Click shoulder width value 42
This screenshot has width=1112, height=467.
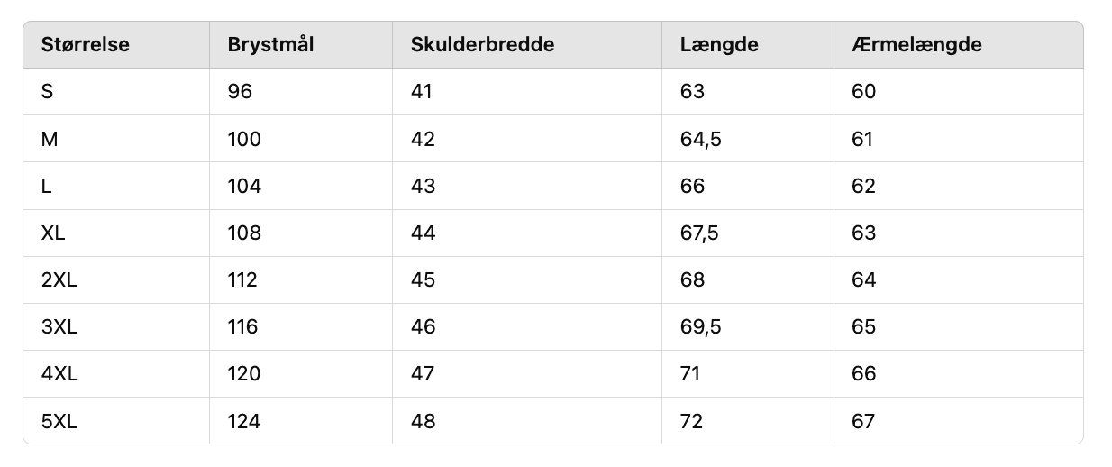tap(423, 139)
